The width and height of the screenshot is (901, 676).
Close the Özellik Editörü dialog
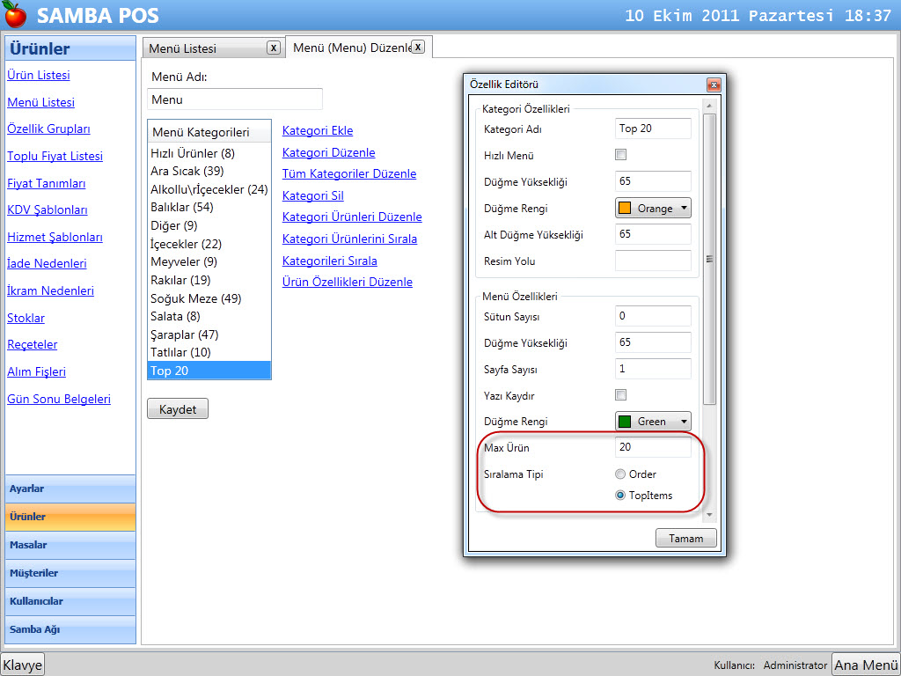coord(714,84)
